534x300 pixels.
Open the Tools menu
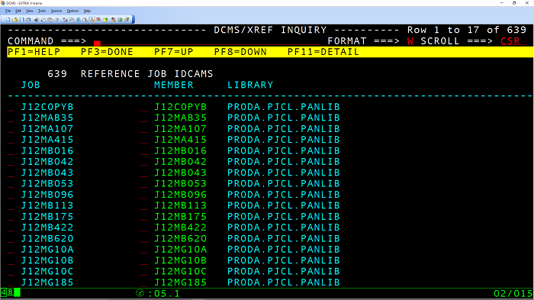(41, 11)
